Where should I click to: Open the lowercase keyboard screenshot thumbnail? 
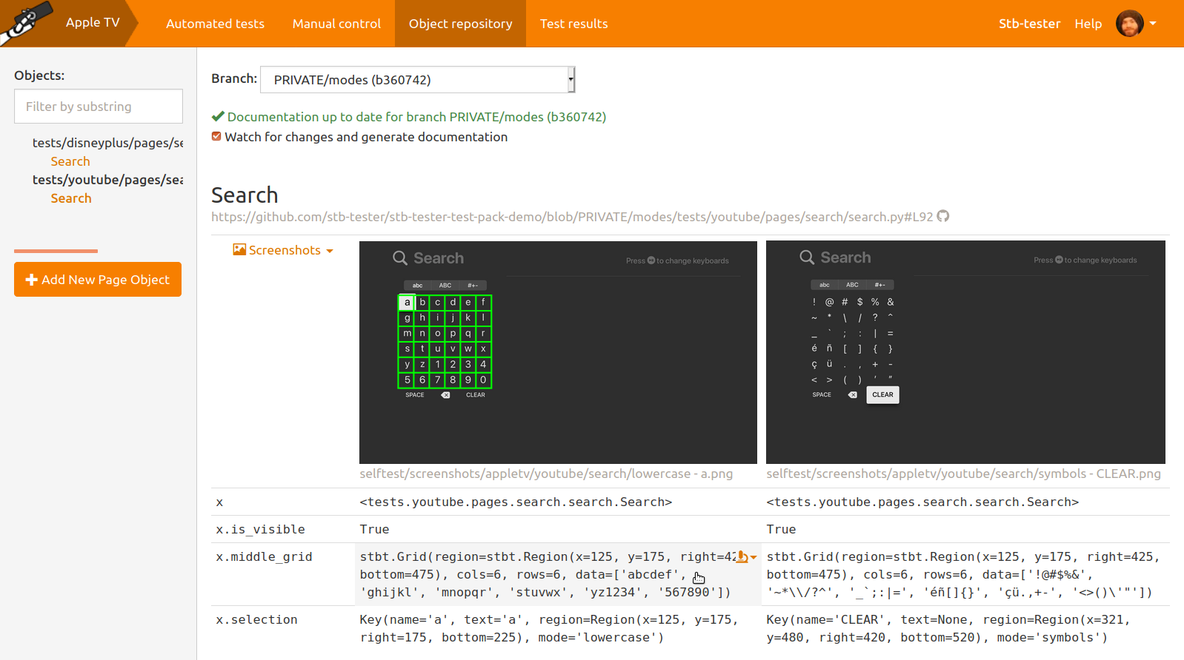(558, 352)
